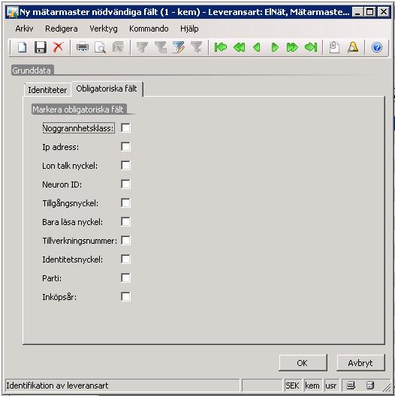Click the OK button
Image resolution: width=395 pixels, height=396 pixels.
pos(303,363)
